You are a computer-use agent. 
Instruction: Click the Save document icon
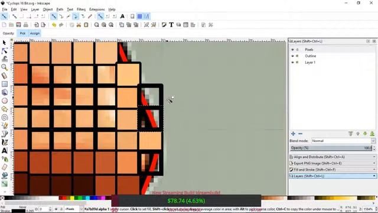(x=18, y=25)
